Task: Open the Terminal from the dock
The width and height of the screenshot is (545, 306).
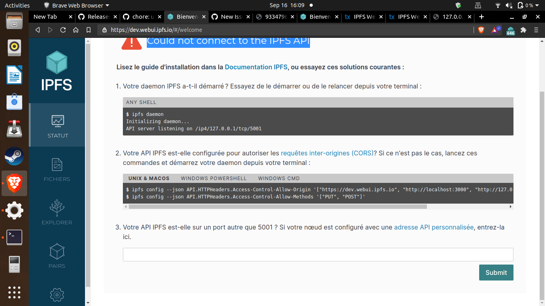Action: pos(14,237)
